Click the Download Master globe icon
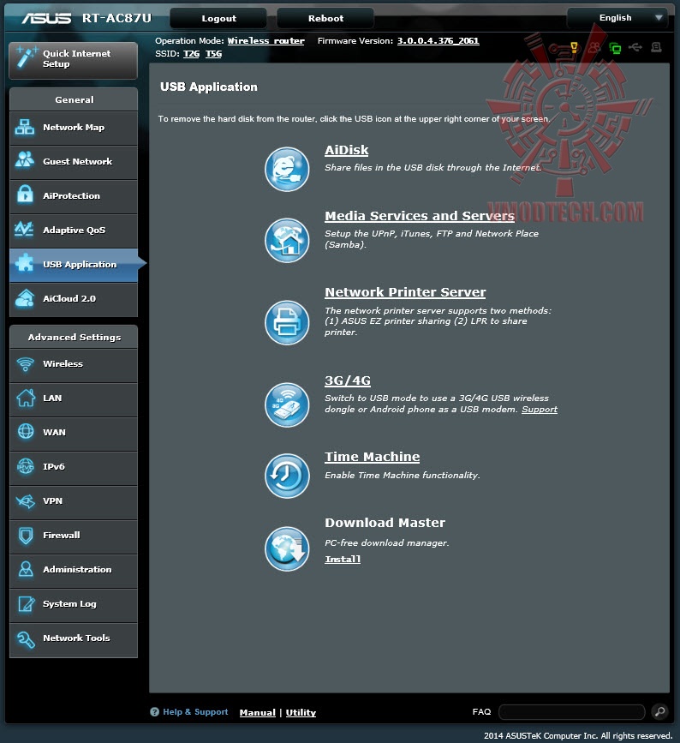Viewport: 680px width, 743px height. [287, 548]
